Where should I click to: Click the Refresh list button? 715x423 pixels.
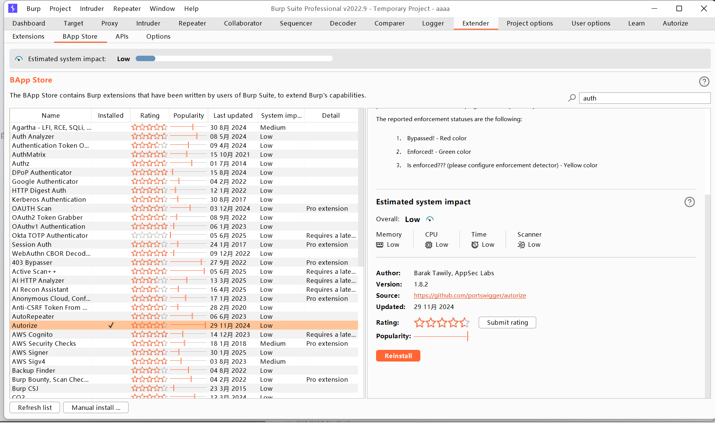(35, 408)
